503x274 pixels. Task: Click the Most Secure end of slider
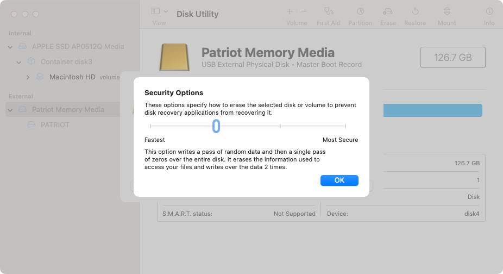(x=345, y=126)
